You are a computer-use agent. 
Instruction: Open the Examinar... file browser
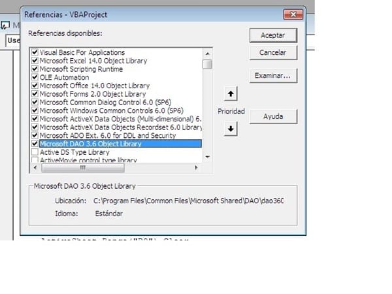(273, 76)
